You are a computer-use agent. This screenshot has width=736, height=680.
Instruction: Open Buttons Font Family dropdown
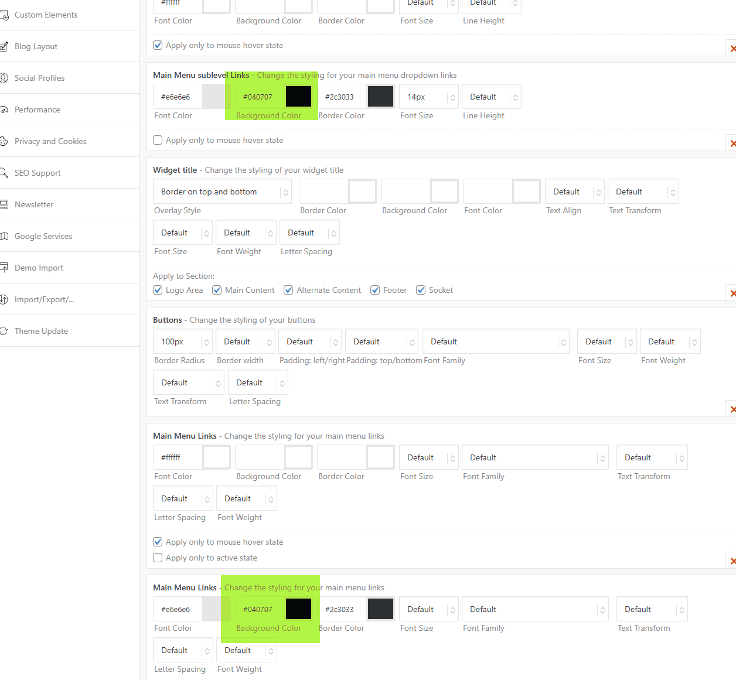coord(496,341)
